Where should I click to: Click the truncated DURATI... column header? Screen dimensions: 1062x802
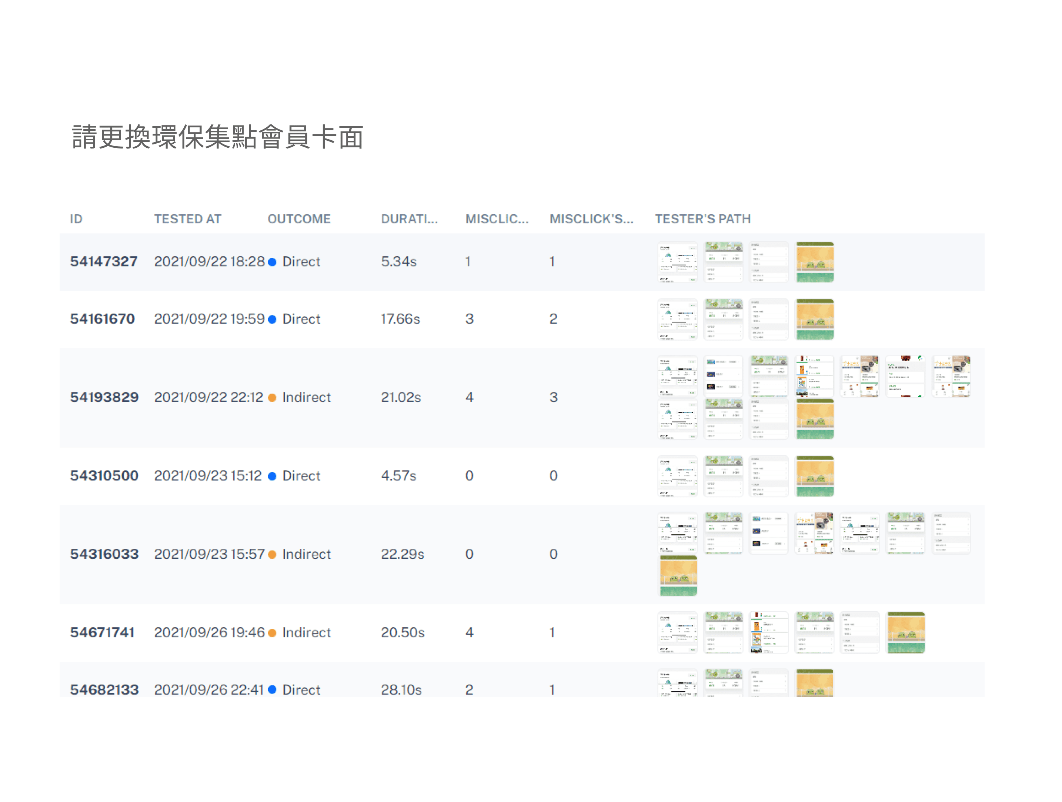(409, 219)
